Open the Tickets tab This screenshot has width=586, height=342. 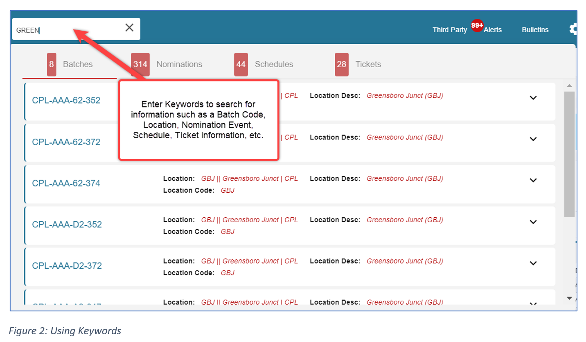[368, 64]
